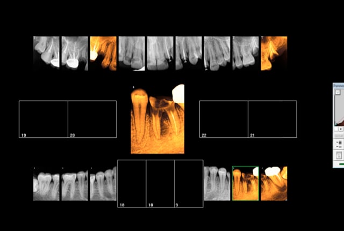Select empty image slot 21
This screenshot has width=344, height=231.
(x=272, y=119)
